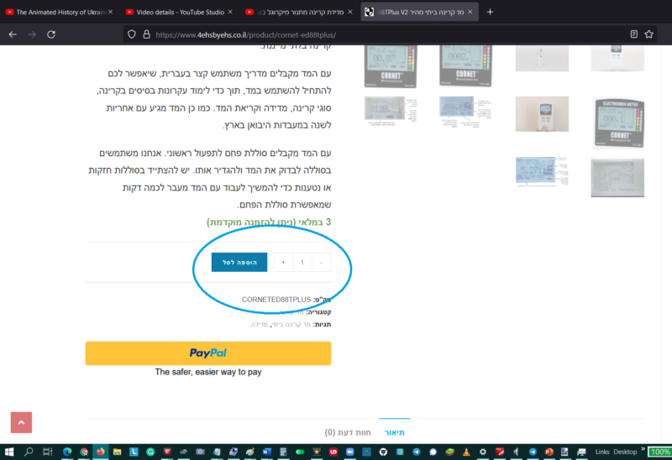Toggle reader view in address bar
The width and height of the screenshot is (672, 460).
(x=634, y=34)
